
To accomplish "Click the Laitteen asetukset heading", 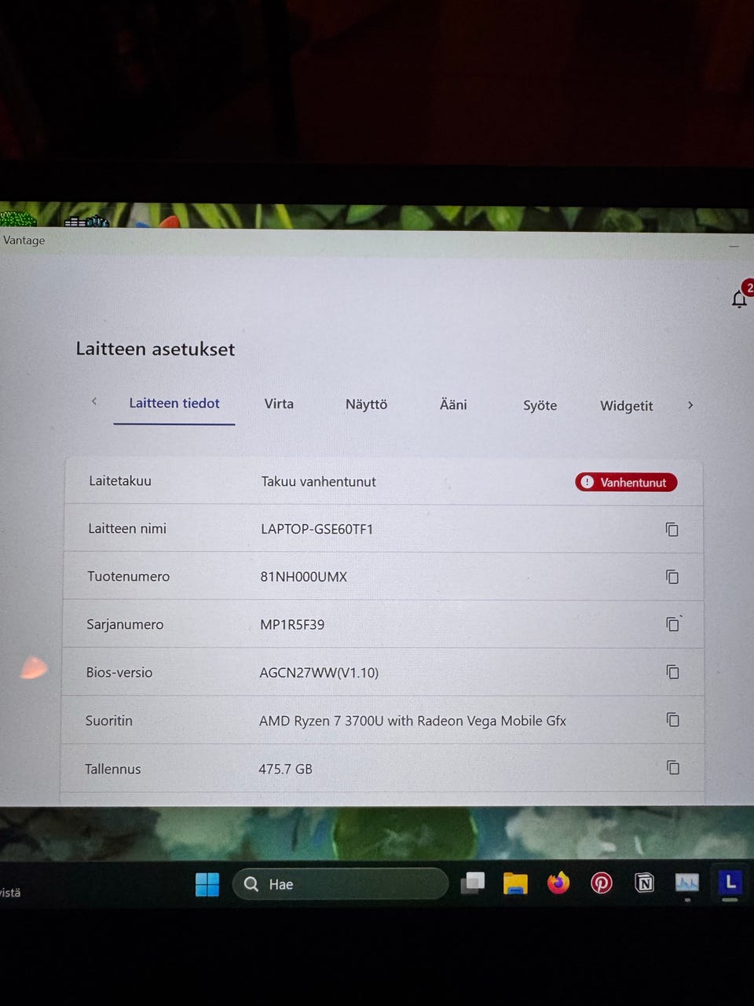I will point(156,349).
